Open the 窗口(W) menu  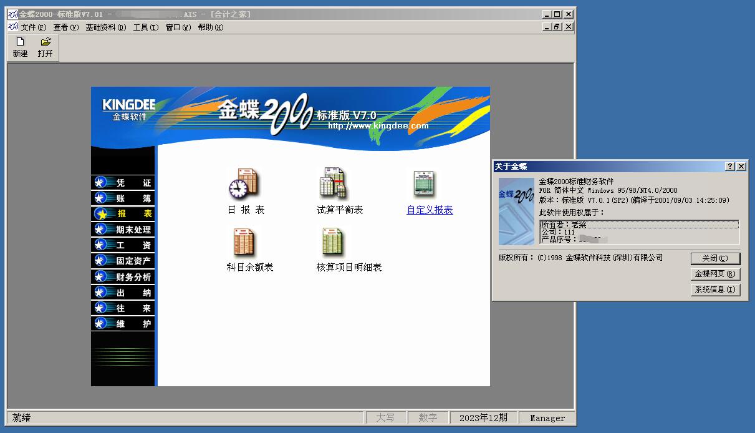(x=178, y=27)
